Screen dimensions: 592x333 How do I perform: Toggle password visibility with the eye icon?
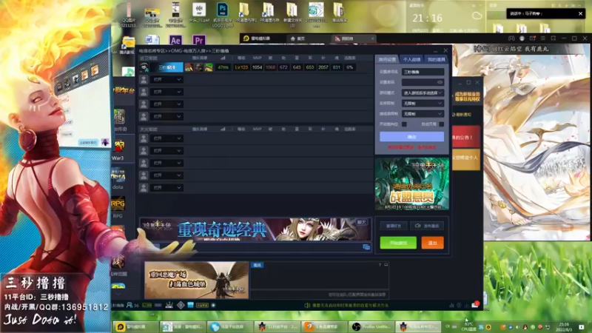coord(440,82)
